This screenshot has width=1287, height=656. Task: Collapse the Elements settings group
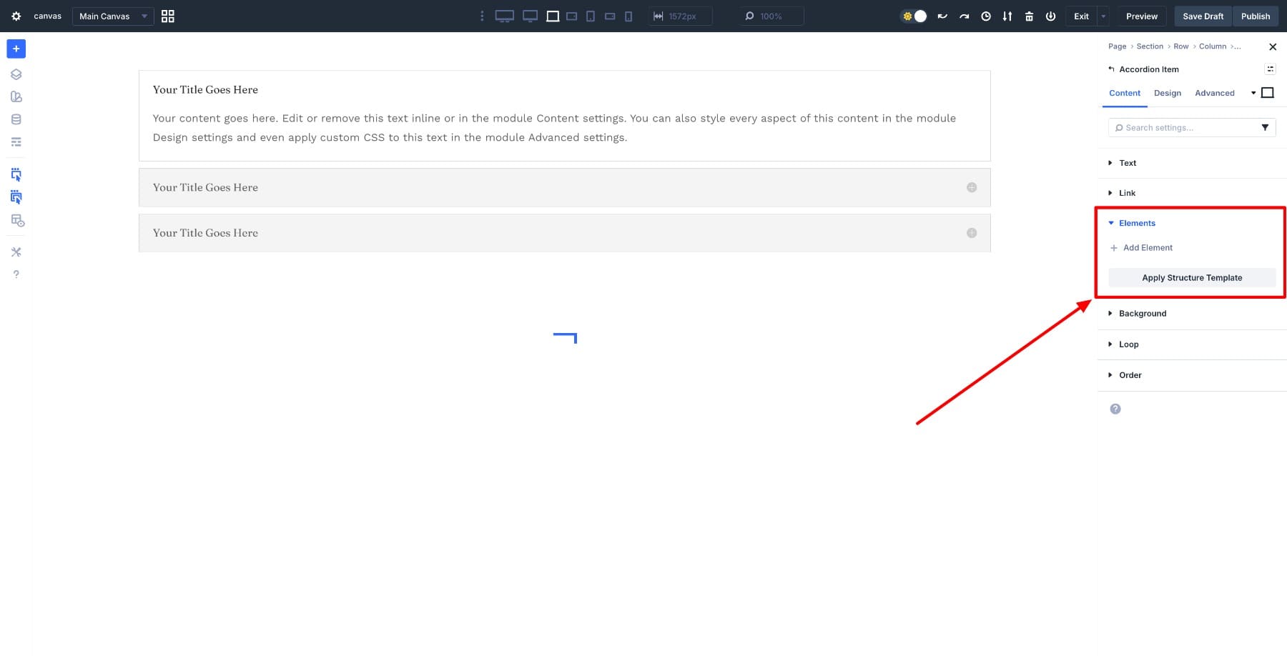click(1136, 223)
